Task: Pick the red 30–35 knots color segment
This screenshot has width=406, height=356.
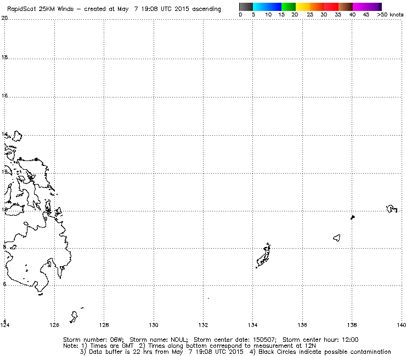Action: point(331,7)
